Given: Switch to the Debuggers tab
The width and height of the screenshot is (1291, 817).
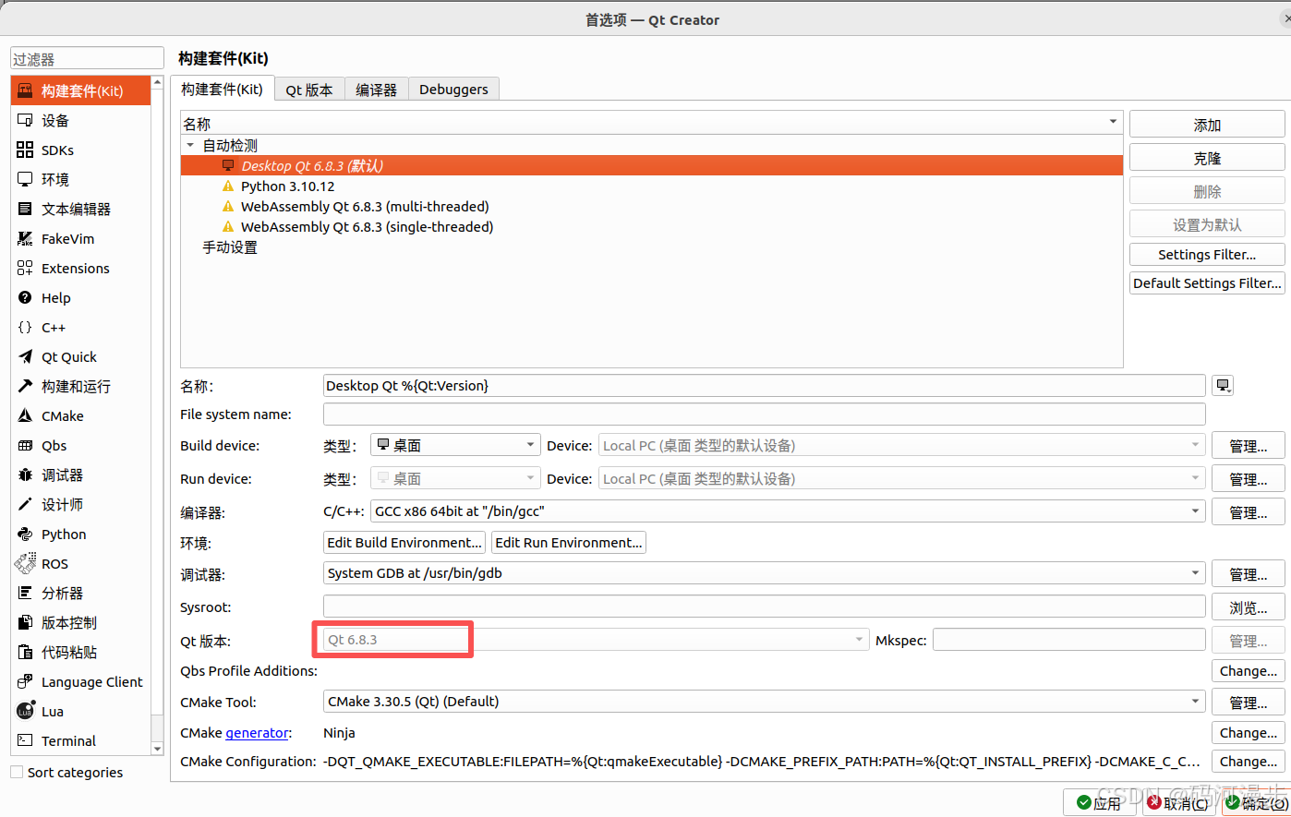Looking at the screenshot, I should 453,90.
